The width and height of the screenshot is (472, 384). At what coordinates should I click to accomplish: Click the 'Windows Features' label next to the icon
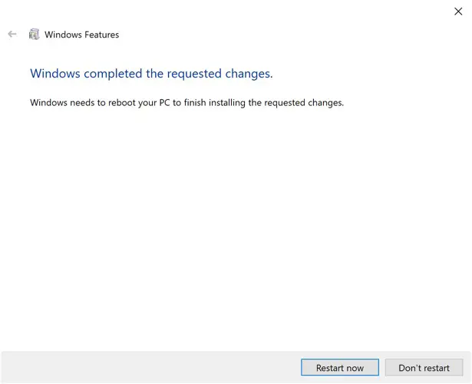pos(81,35)
